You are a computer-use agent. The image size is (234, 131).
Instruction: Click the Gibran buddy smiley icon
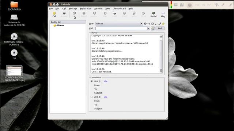coord(54,25)
